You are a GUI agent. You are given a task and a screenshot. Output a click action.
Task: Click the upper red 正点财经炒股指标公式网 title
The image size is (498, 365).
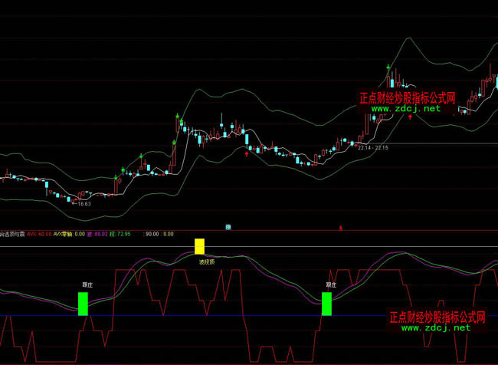pyautogui.click(x=408, y=98)
